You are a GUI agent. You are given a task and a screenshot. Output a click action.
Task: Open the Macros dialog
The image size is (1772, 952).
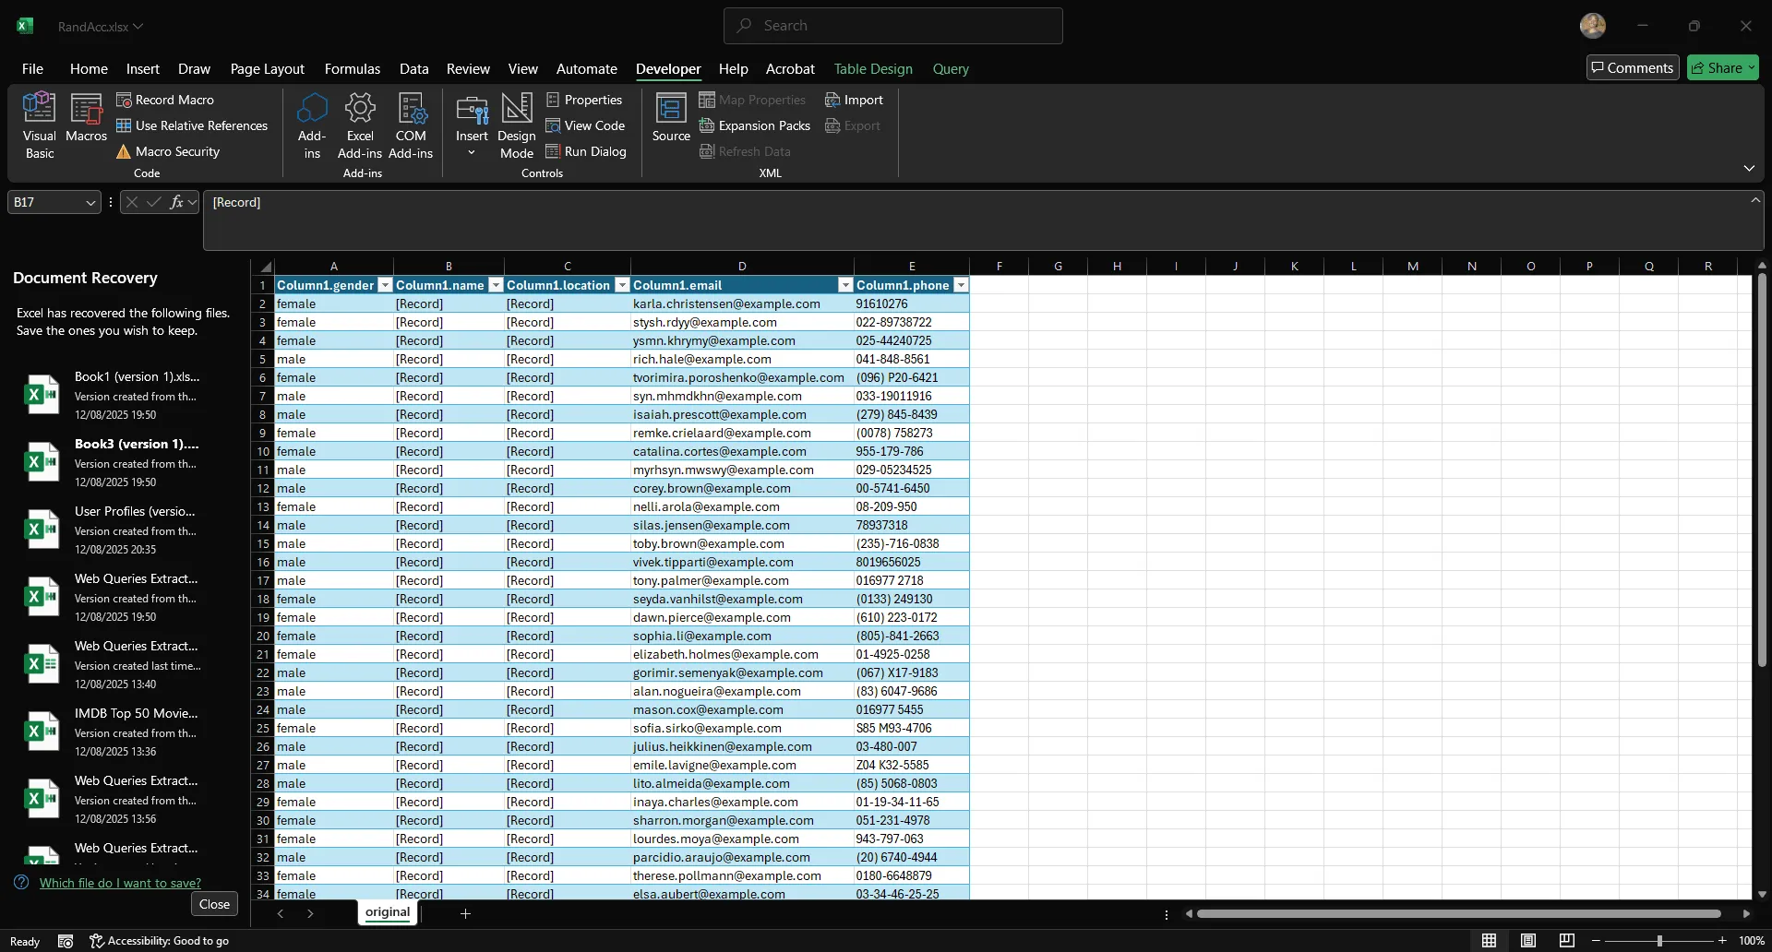[x=86, y=117]
